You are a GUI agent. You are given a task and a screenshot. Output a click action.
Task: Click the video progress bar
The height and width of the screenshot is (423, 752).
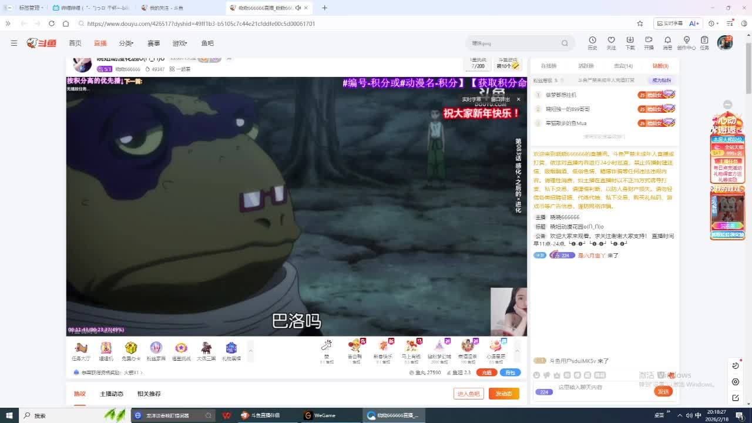click(x=296, y=334)
